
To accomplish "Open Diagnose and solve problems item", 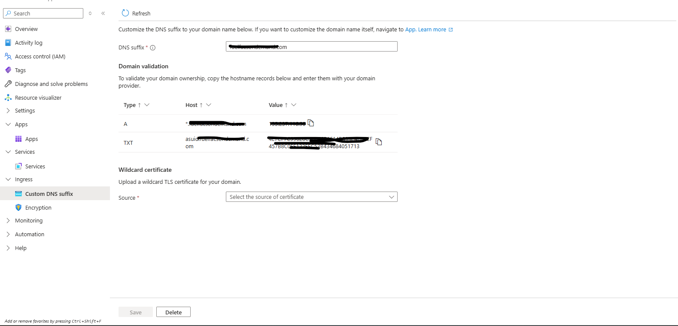I will 51,84.
